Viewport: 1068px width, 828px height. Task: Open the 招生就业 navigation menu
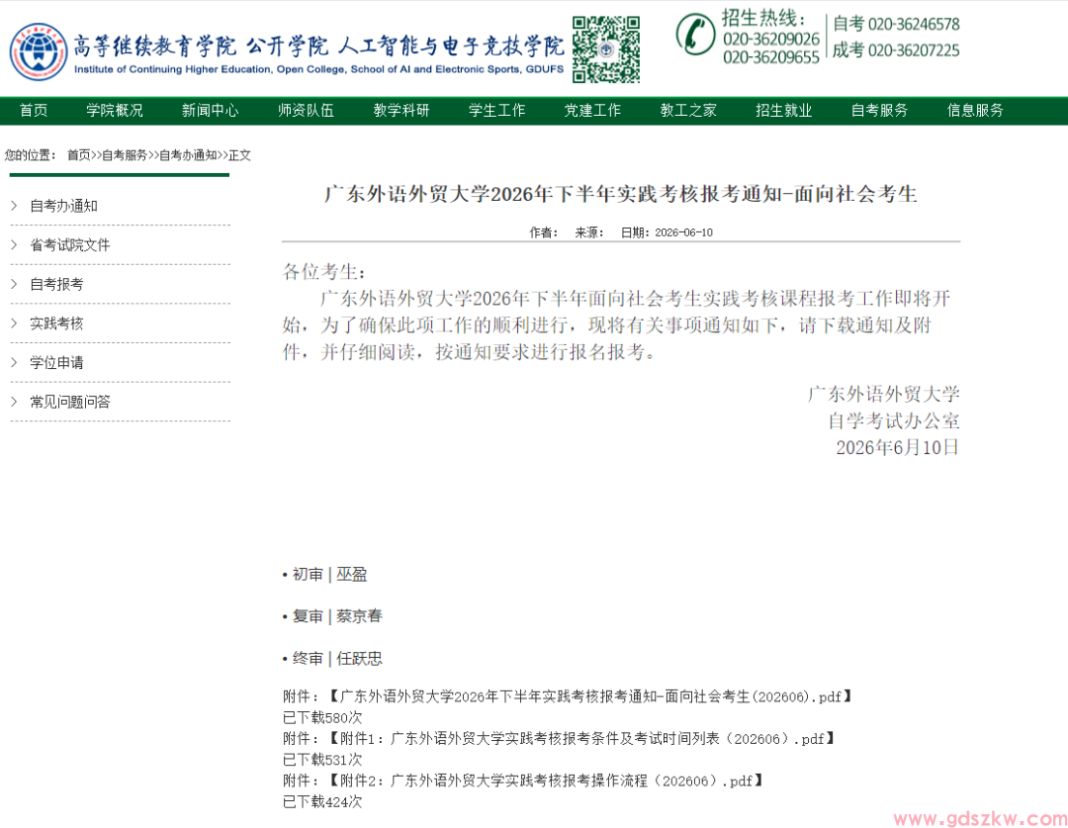click(783, 111)
